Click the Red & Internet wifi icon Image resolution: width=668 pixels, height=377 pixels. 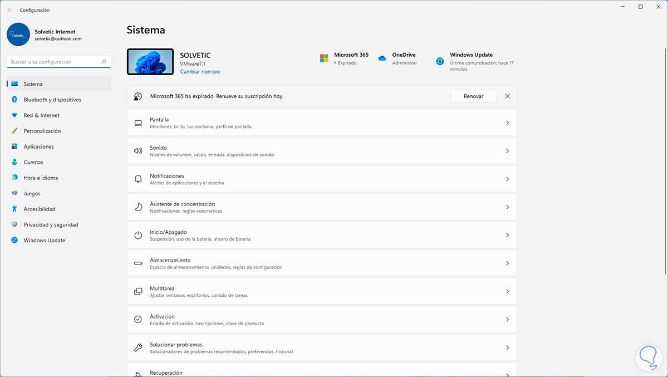point(14,115)
